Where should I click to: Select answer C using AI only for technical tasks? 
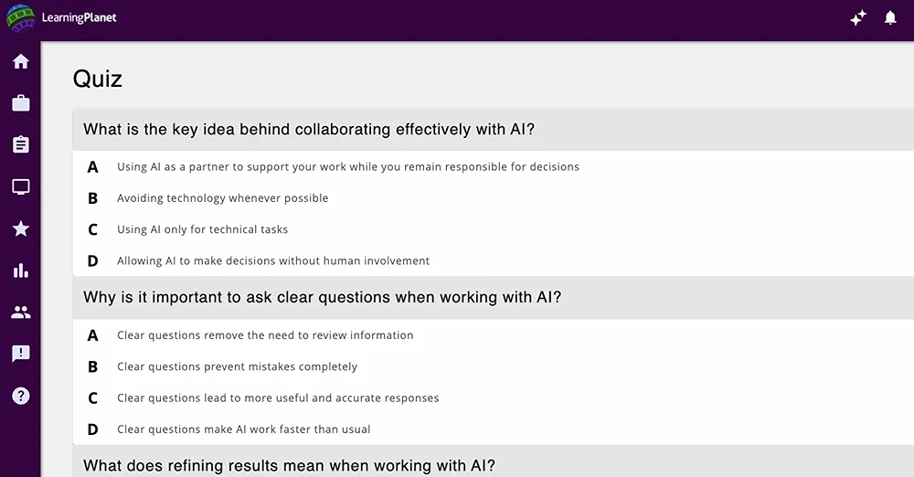point(494,229)
